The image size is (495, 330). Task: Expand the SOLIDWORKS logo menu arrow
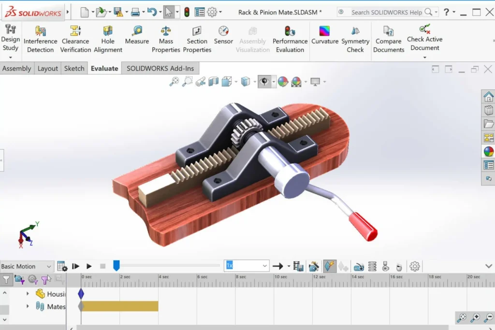coord(67,12)
